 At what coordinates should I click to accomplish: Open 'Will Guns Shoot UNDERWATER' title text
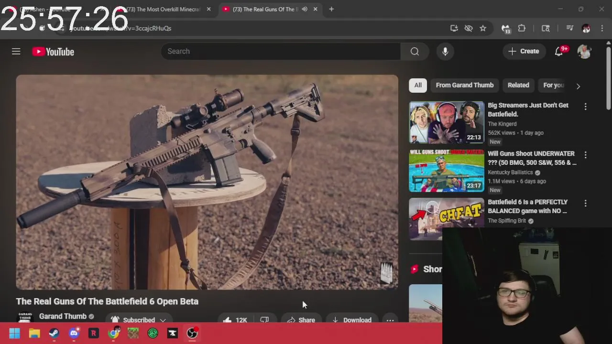click(532, 158)
